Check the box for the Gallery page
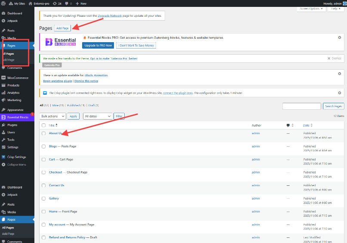Viewport: 347px width, 243px height. 43,198
